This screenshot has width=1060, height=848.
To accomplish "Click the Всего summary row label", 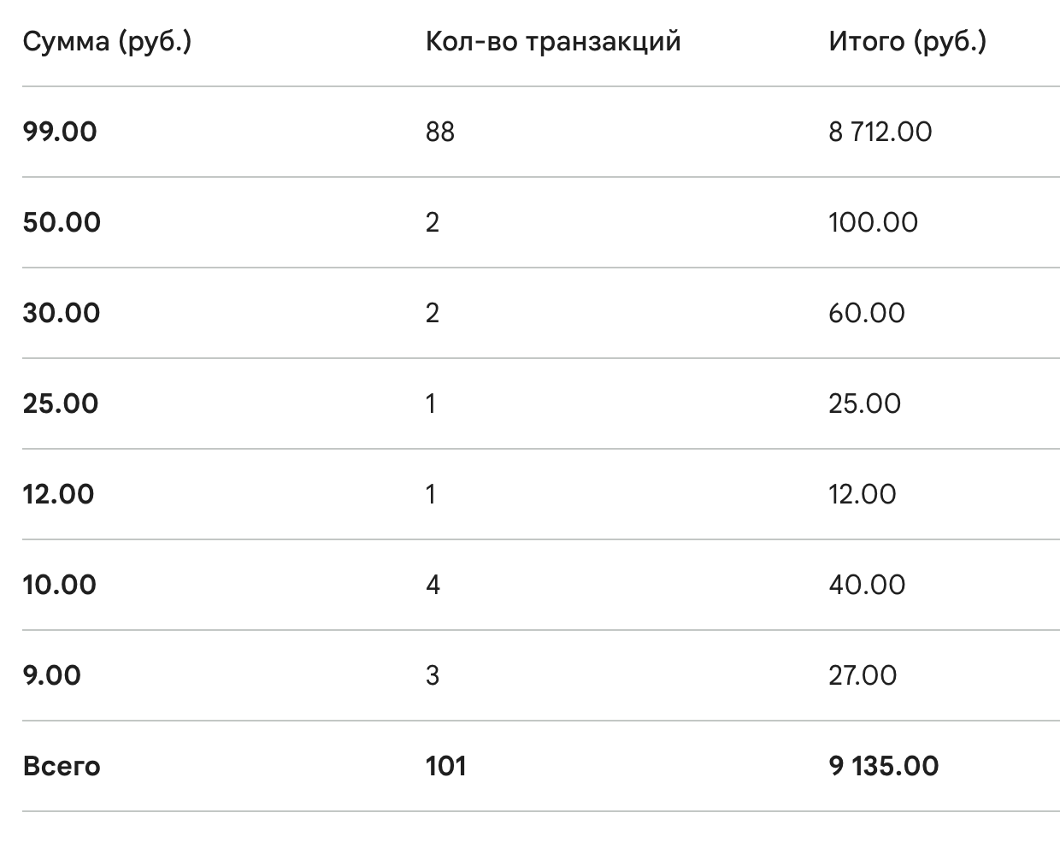I will 62,767.
